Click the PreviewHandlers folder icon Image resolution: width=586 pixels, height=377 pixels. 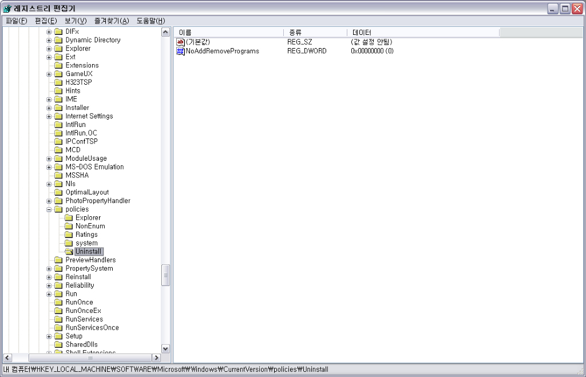[58, 260]
